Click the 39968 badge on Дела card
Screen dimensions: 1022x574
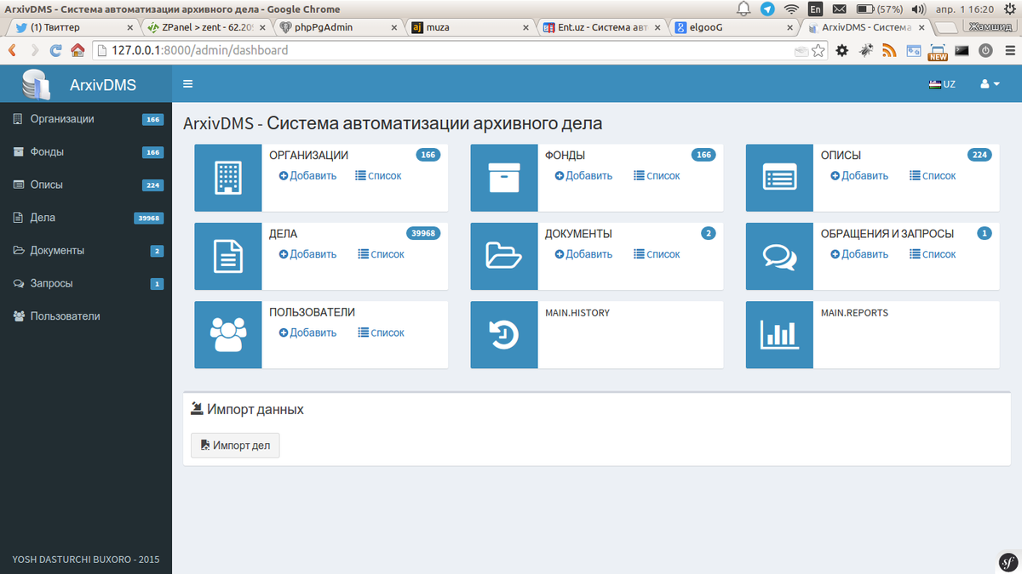point(423,233)
